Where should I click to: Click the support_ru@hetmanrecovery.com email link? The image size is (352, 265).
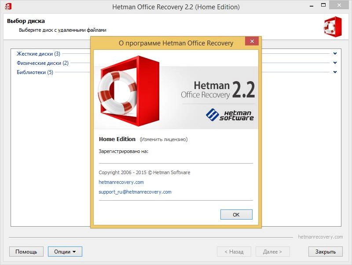pyautogui.click(x=135, y=192)
